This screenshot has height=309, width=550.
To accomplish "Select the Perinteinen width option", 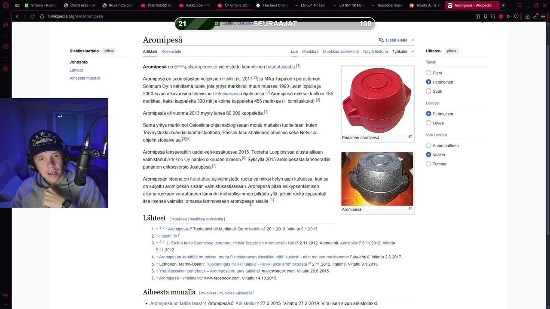I will (428, 114).
